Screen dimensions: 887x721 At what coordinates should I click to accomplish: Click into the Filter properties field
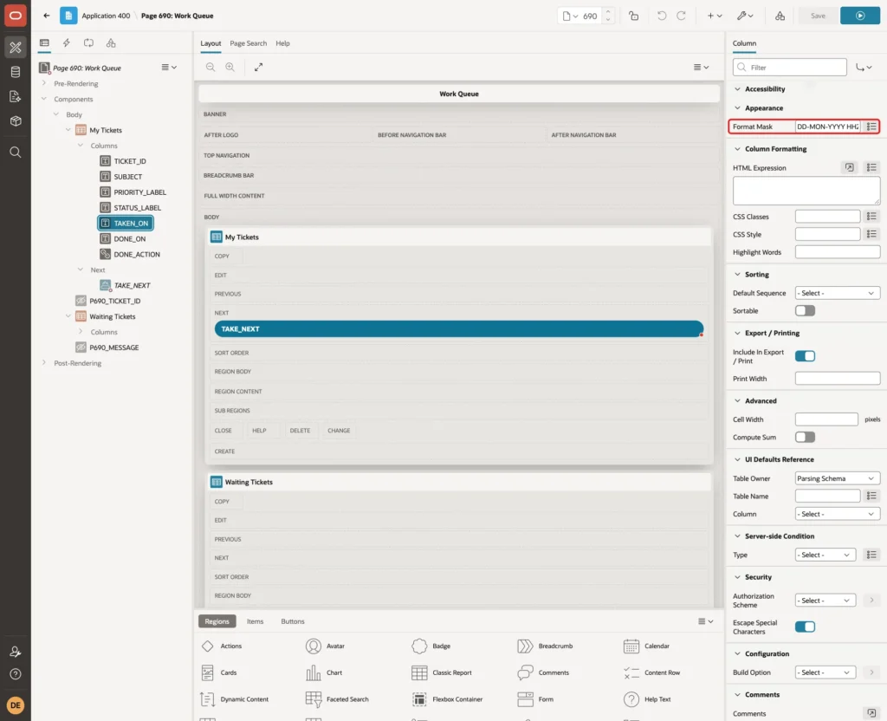click(790, 68)
